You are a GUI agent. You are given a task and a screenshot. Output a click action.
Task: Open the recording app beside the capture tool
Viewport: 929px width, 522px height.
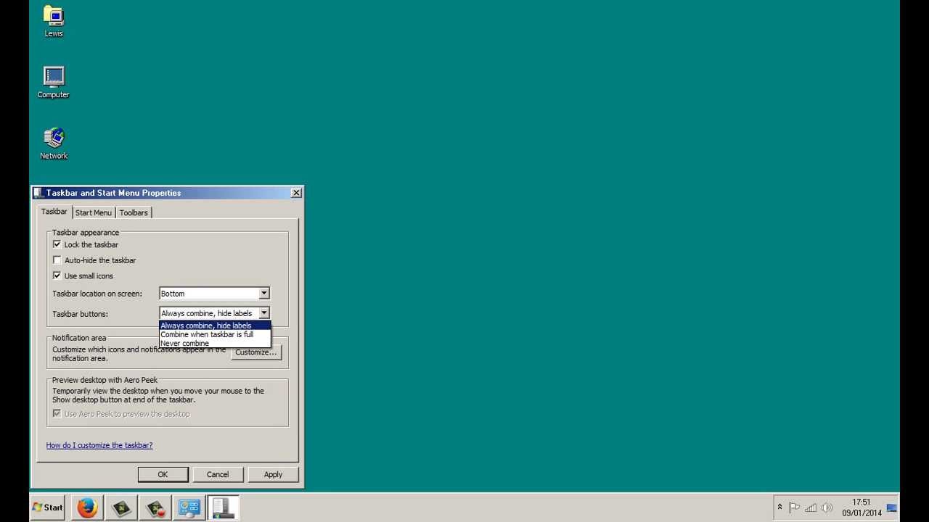click(x=155, y=507)
